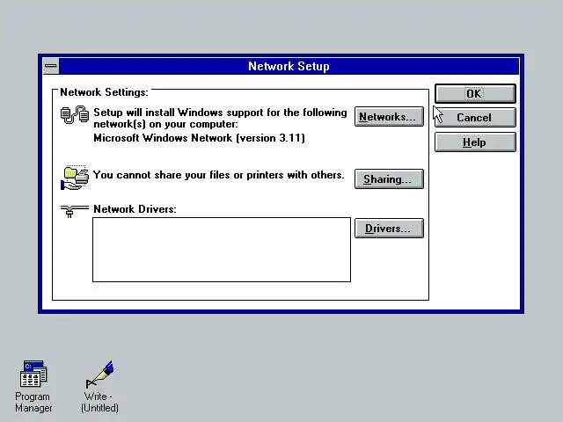Click the 'Program Manager' icon caption
This screenshot has width=563, height=422.
pos(33,403)
